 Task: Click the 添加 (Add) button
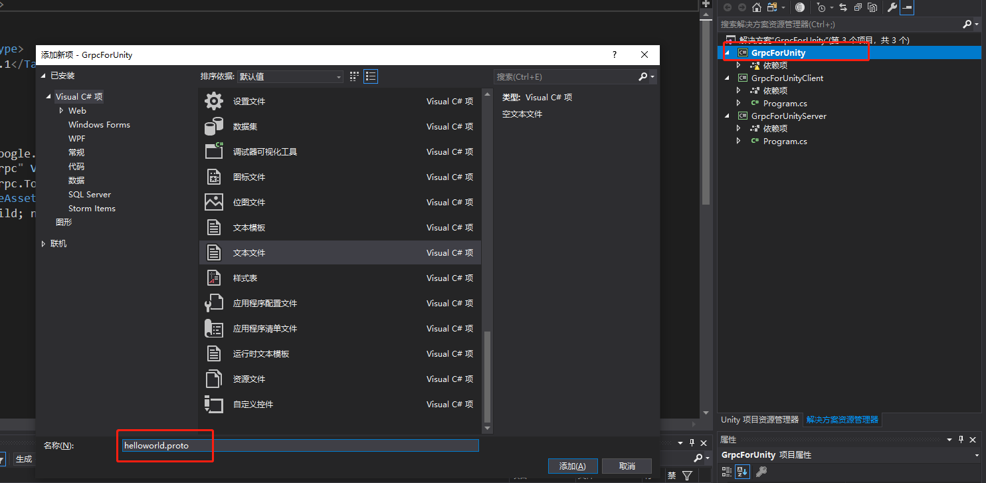pyautogui.click(x=572, y=466)
